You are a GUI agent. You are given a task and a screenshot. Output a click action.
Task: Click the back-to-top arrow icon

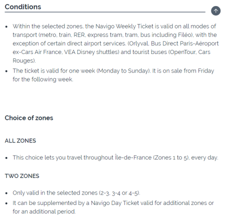click(215, 11)
